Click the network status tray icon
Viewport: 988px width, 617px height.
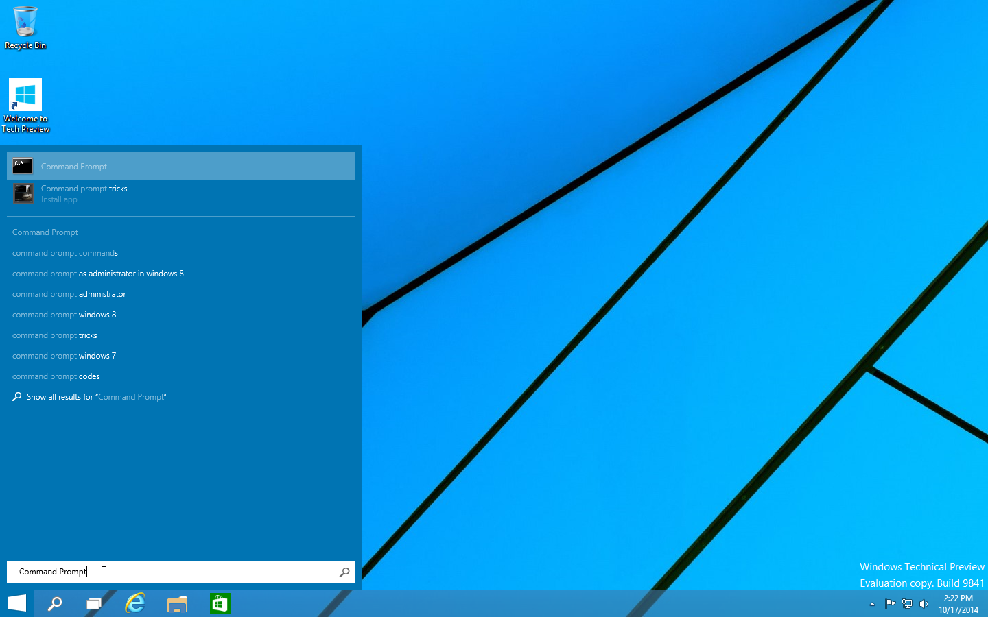[x=907, y=604]
